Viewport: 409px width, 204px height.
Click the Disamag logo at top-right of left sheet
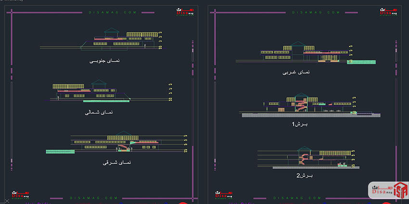(183, 12)
